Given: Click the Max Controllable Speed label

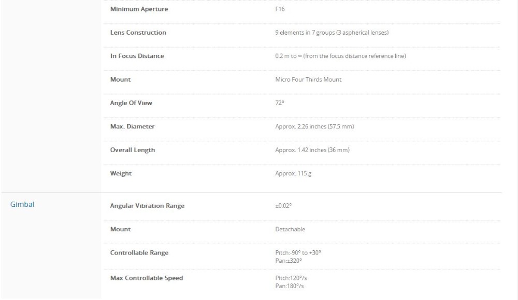Looking at the screenshot, I should pyautogui.click(x=147, y=278).
